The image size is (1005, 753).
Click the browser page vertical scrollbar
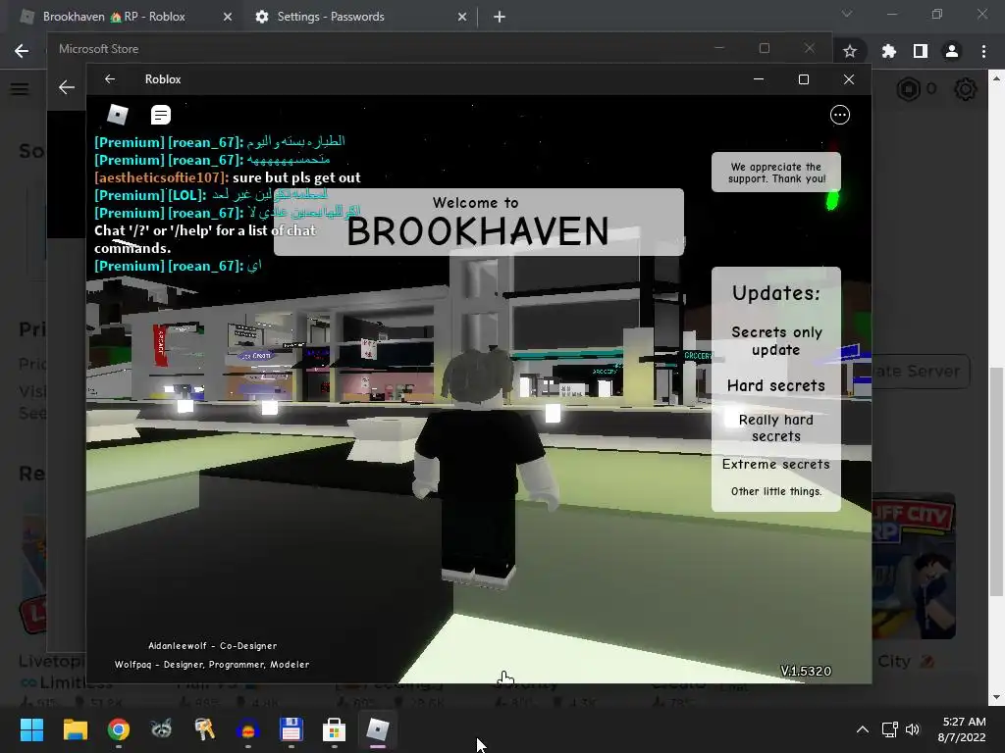click(995, 482)
